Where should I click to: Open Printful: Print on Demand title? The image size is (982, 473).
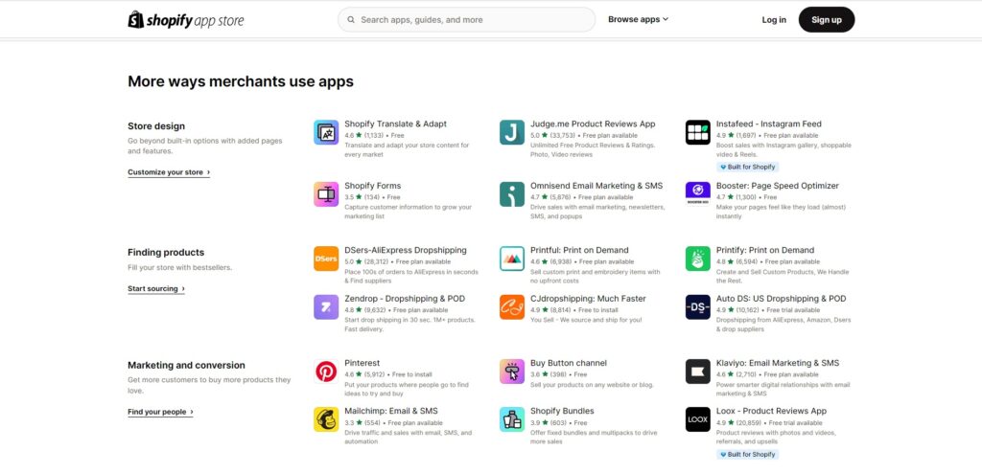579,250
